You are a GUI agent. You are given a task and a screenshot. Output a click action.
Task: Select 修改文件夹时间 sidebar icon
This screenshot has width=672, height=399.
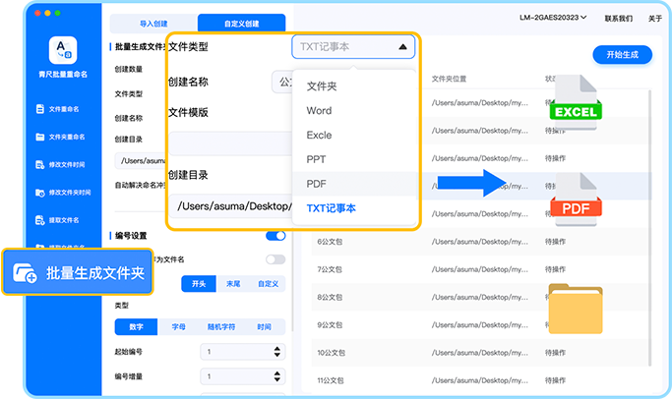[41, 193]
